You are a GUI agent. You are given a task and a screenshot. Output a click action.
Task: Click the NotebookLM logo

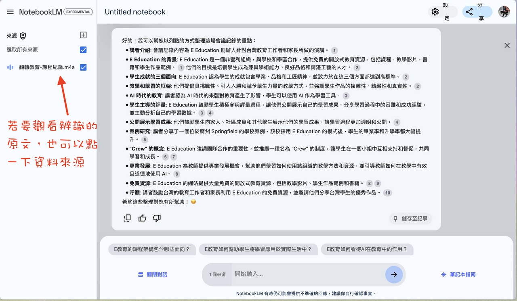click(x=40, y=12)
